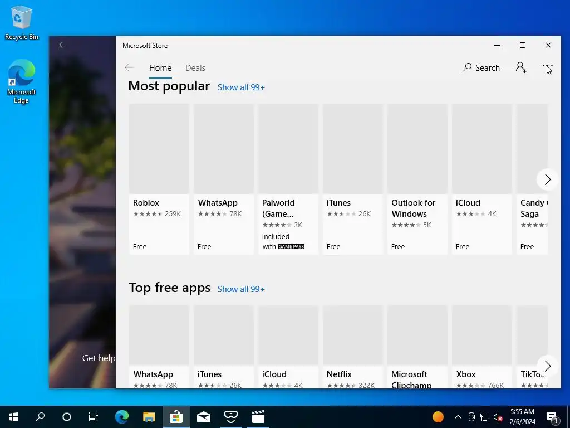Image resolution: width=570 pixels, height=428 pixels.
Task: Show all Top free apps
Action: point(241,289)
